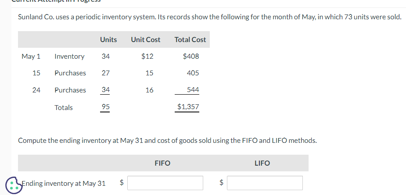
Task: Click the Purchases label for May 24
Action: coord(70,90)
